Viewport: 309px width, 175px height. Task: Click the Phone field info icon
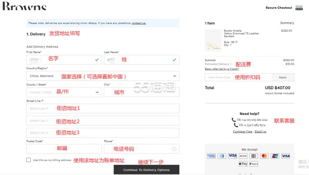174,149
